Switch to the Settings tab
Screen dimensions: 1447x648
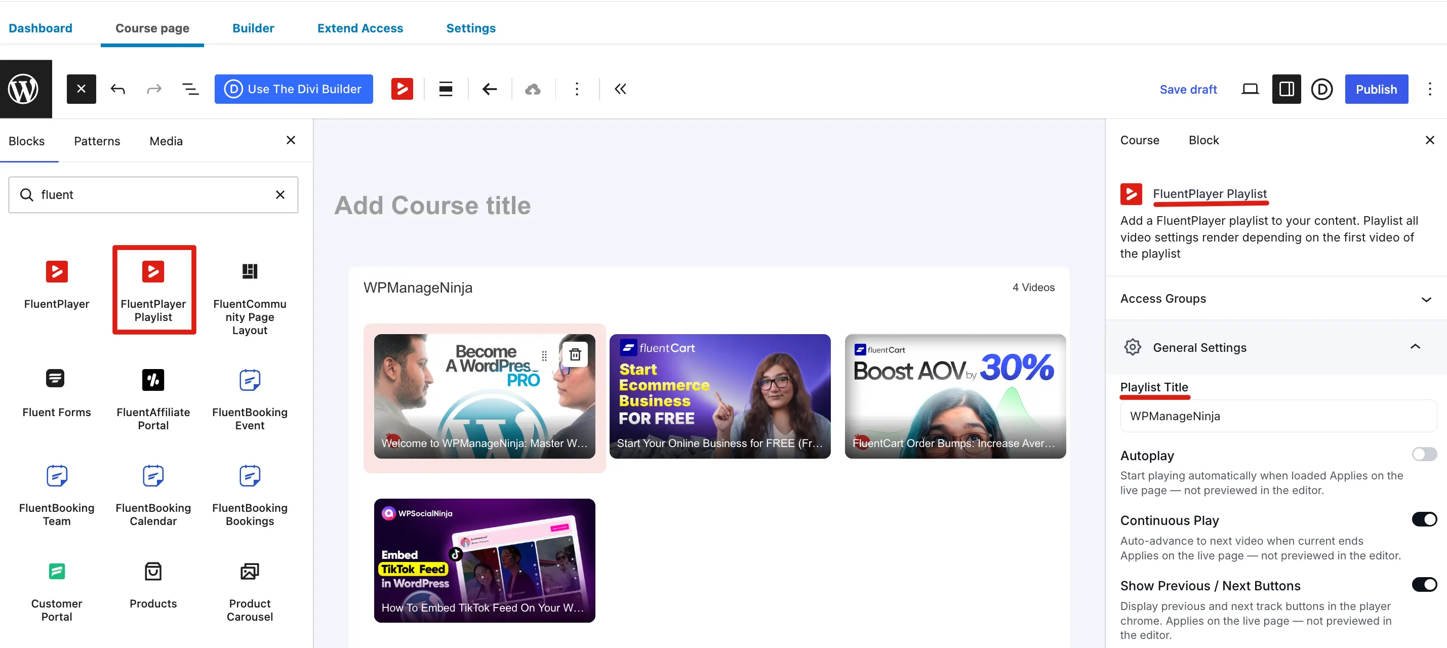pos(471,28)
